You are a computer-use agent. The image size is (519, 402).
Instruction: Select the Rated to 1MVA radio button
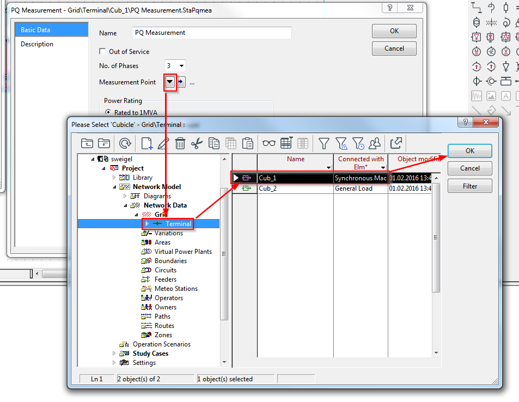108,113
